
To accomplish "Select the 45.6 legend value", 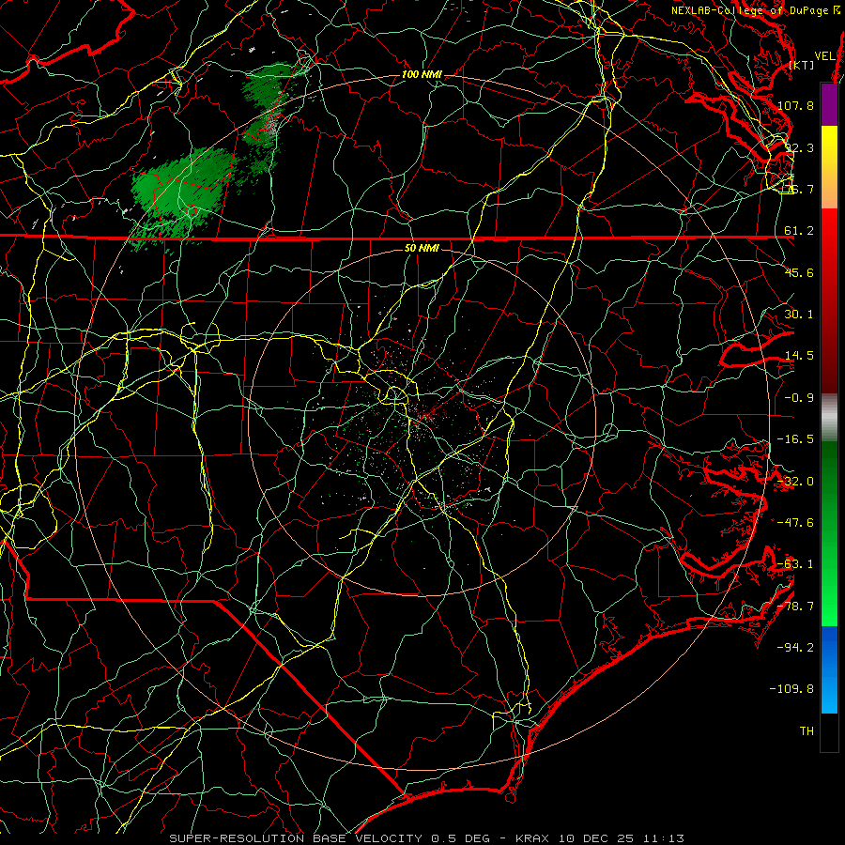I will [799, 272].
